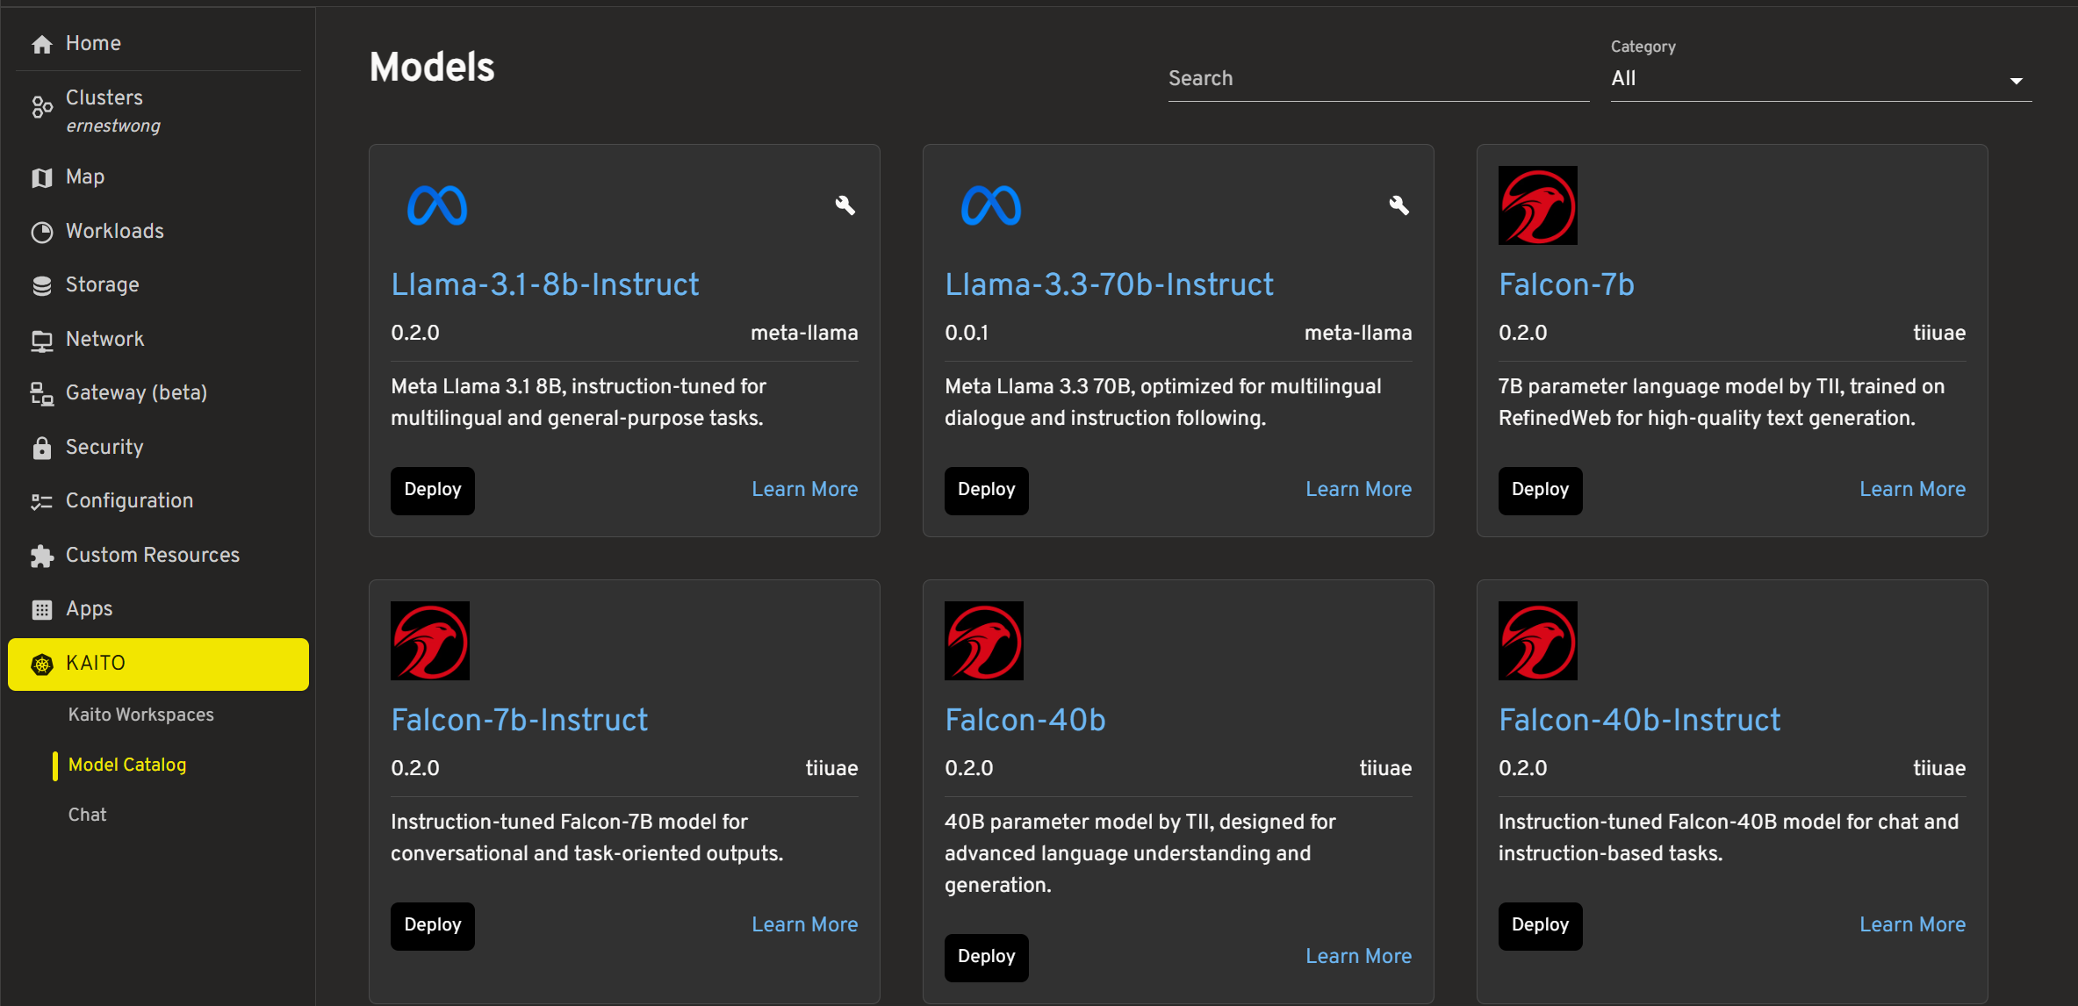This screenshot has height=1006, width=2078.
Task: Click Meta logo on Llama-3.1-8b-Instruct card
Action: pos(437,205)
